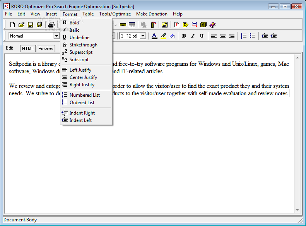Open a file with the folder icon
Image resolution: width=306 pixels, height=226 pixels.
point(21,25)
